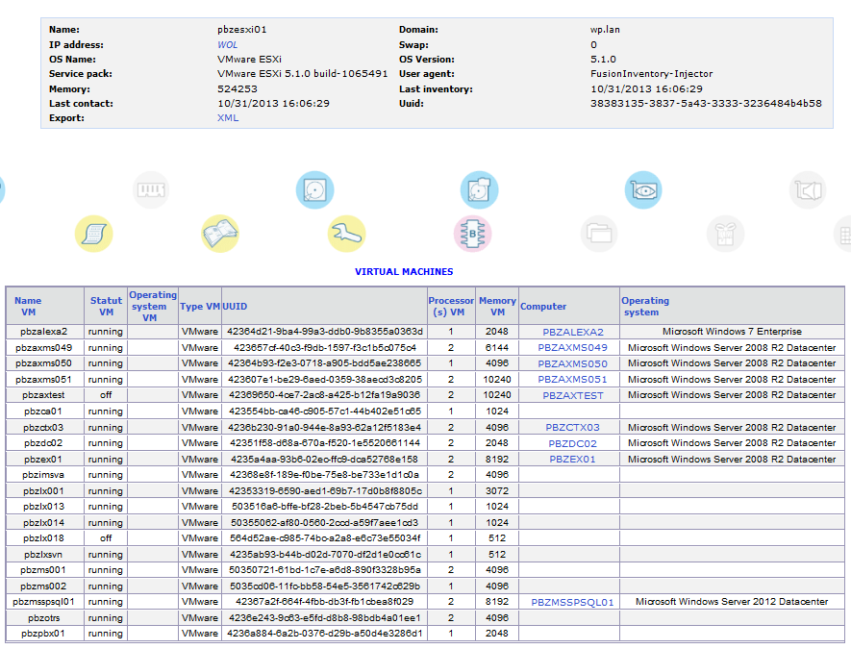Open the greyed-out gift box icon
Image resolution: width=851 pixels, height=649 pixels.
[x=726, y=234]
